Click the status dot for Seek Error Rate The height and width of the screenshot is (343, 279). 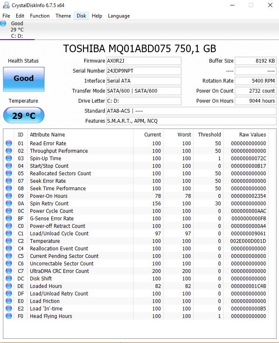(x=9, y=180)
